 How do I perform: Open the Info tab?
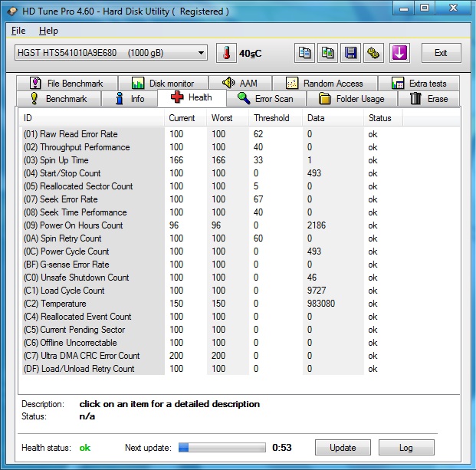coord(130,99)
